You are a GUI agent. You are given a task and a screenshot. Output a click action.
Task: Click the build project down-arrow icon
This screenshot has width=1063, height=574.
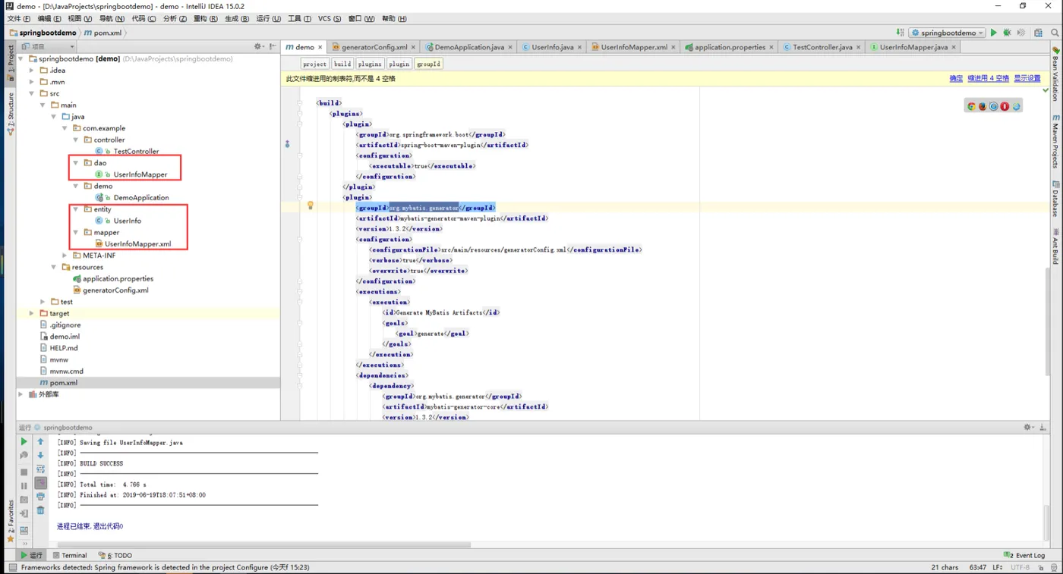tap(900, 33)
